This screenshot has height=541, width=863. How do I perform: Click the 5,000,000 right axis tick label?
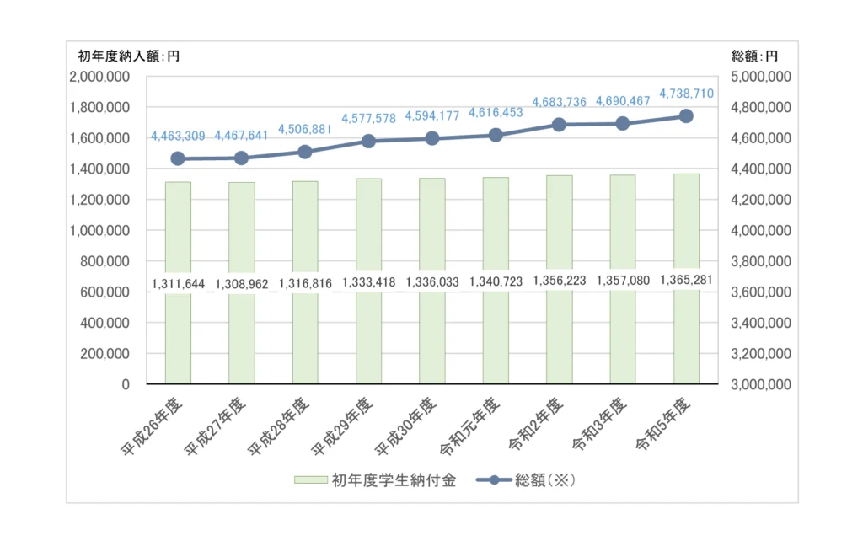coord(762,77)
